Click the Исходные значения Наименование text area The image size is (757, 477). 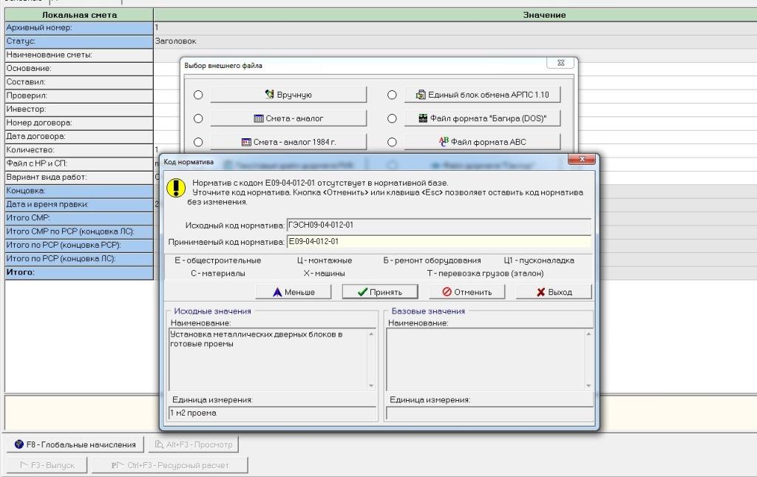(x=272, y=359)
